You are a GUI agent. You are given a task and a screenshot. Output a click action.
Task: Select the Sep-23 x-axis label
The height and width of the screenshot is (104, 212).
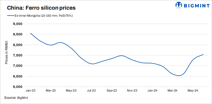(x=112, y=91)
